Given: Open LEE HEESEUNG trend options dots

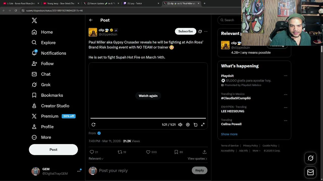Looking at the screenshot, I should (x=285, y=108).
